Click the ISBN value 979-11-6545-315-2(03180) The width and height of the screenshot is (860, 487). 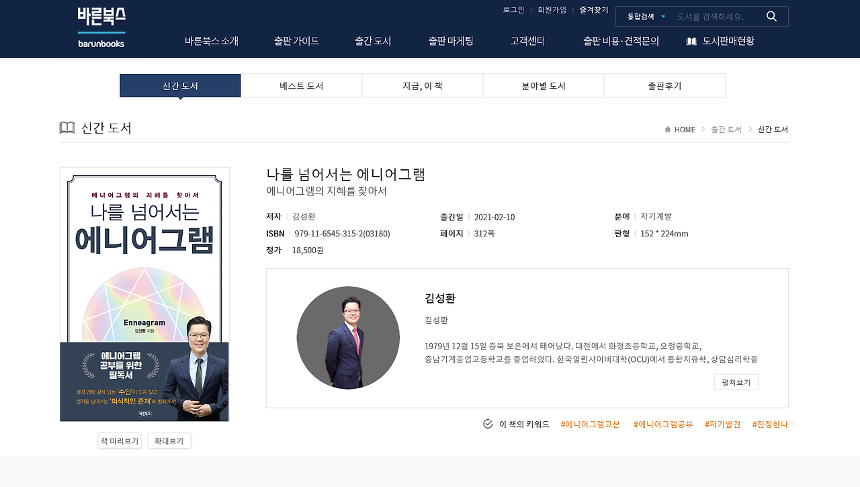click(342, 234)
